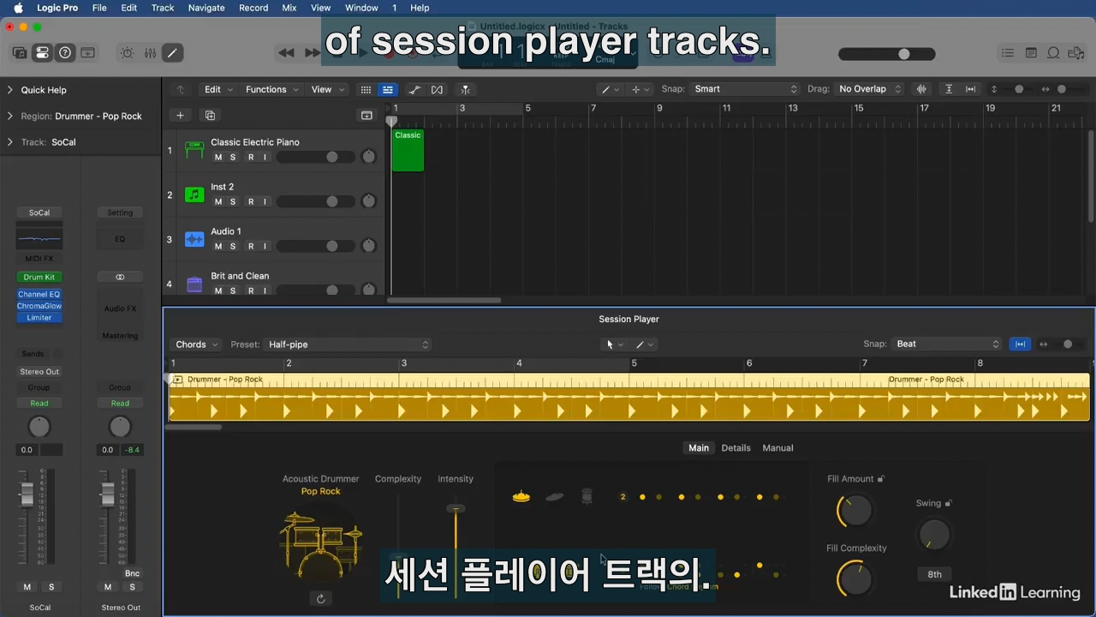This screenshot has height=617, width=1096.
Task: Open the Track menu
Action: tap(163, 8)
